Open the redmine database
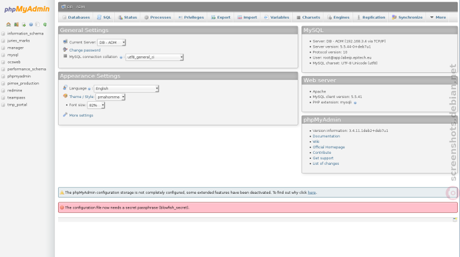Screen dimensions: 460x257 (15, 91)
